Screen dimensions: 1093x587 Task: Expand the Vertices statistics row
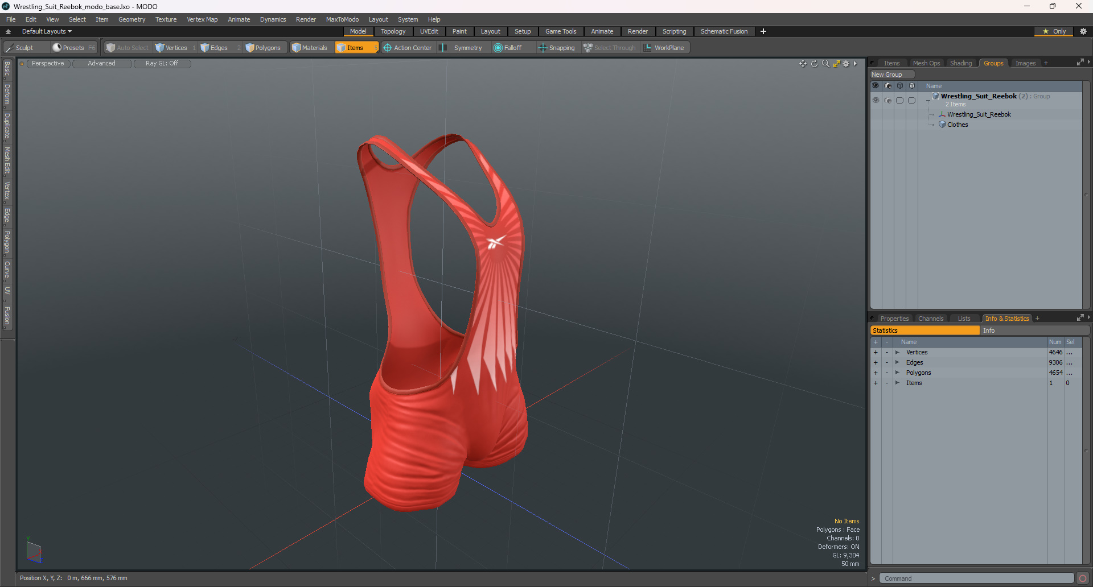point(897,353)
